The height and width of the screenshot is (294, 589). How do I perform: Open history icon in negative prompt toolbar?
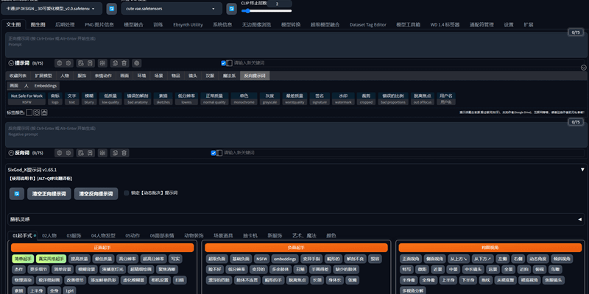(x=81, y=153)
